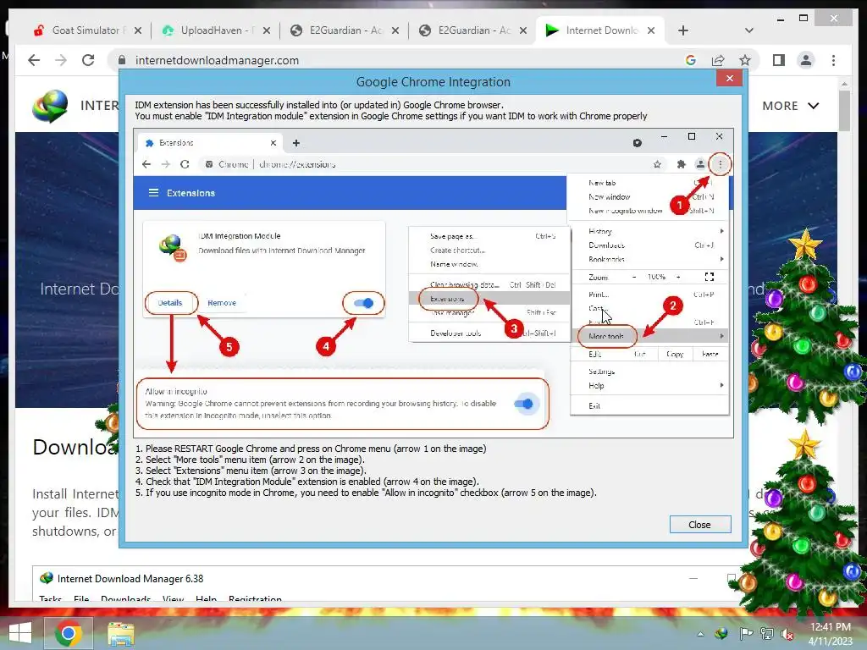The width and height of the screenshot is (867, 650).
Task: Close the Goat Simulator tab
Action: pyautogui.click(x=138, y=31)
